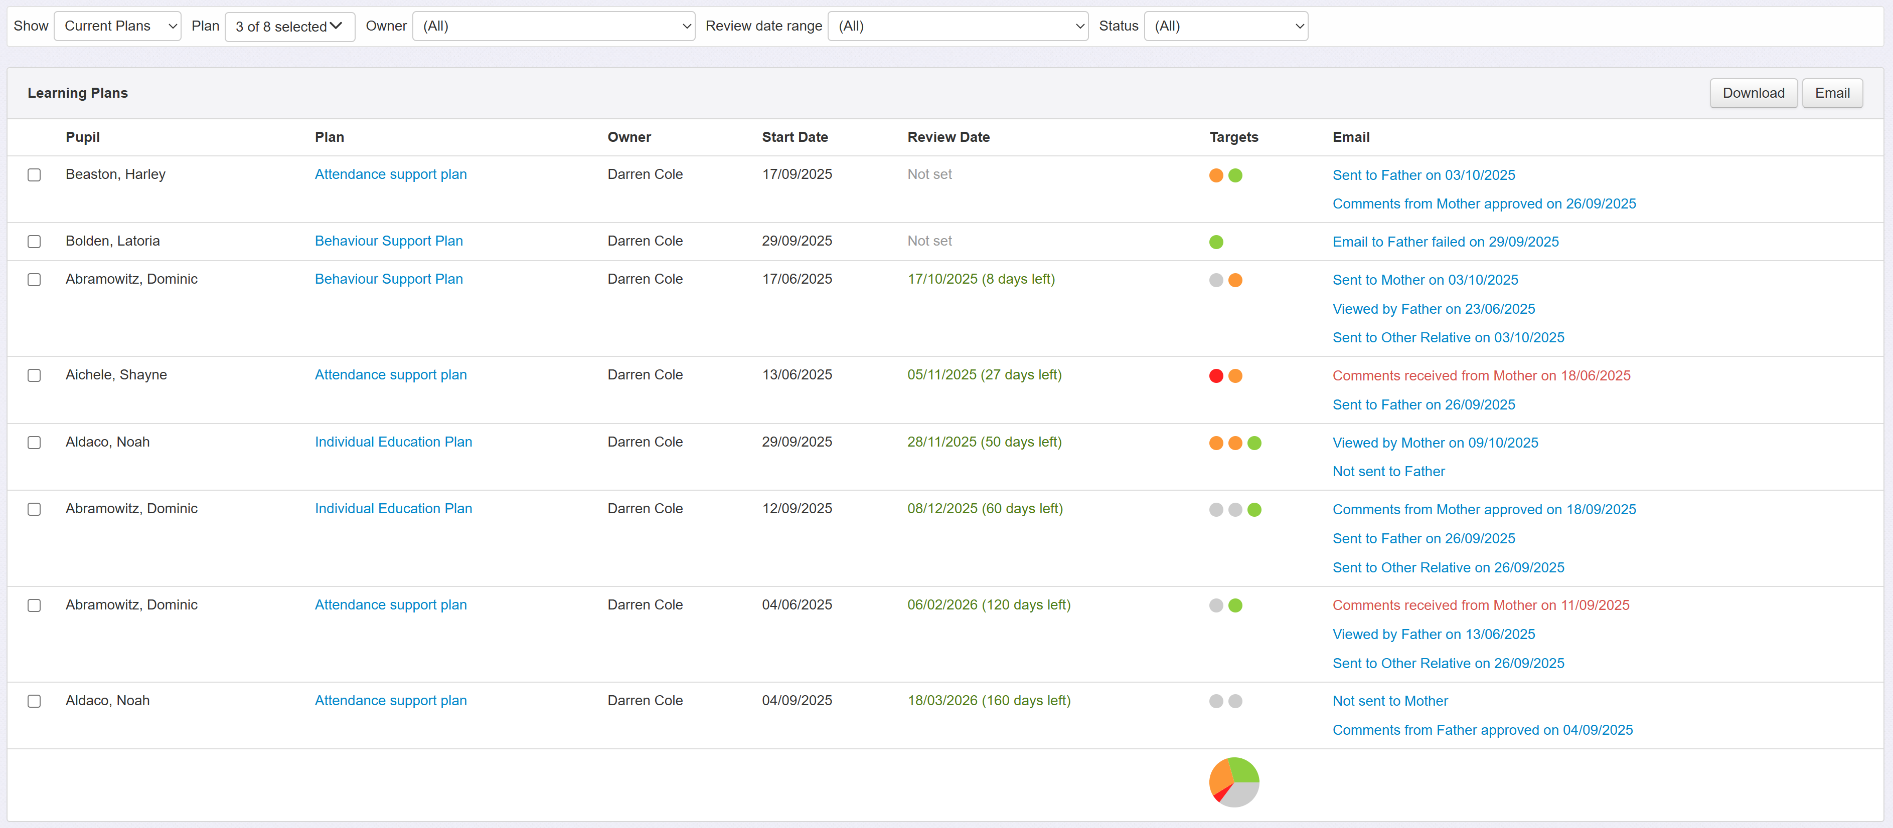This screenshot has height=828, width=1893.
Task: Click the orange target dot in the 17/10/2025 review row
Action: click(1234, 280)
